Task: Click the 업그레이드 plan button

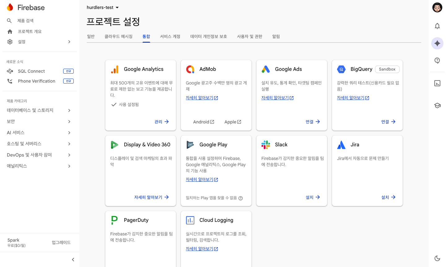Action: coord(61,243)
